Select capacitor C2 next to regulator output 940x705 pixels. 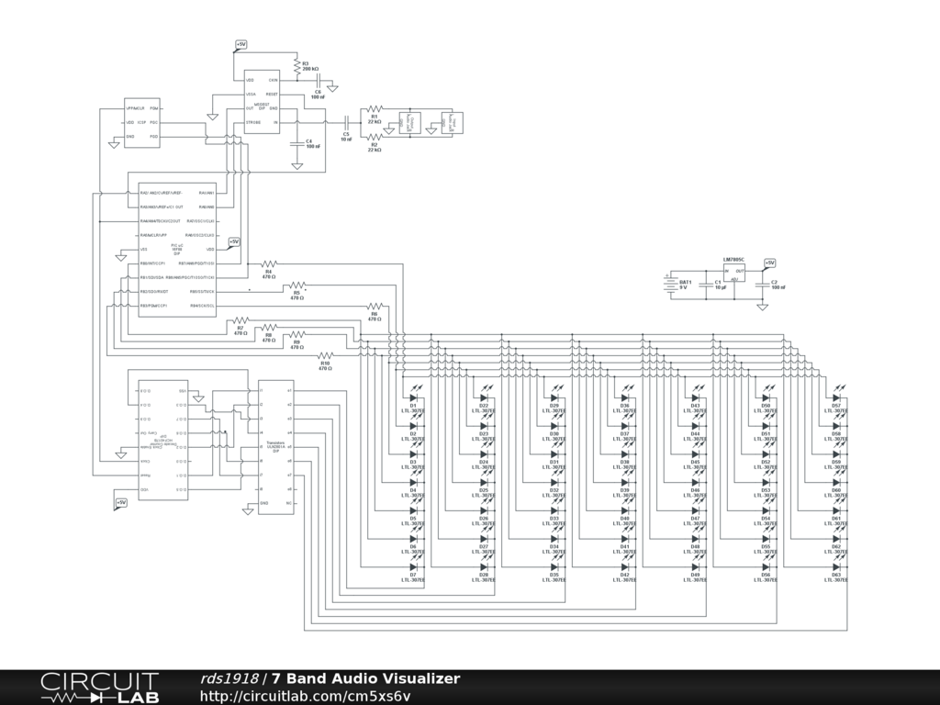761,285
